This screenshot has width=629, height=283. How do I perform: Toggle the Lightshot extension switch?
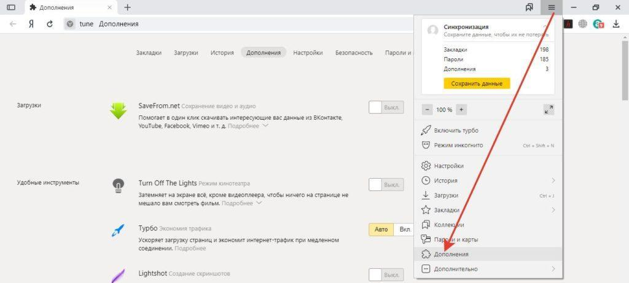point(386,274)
